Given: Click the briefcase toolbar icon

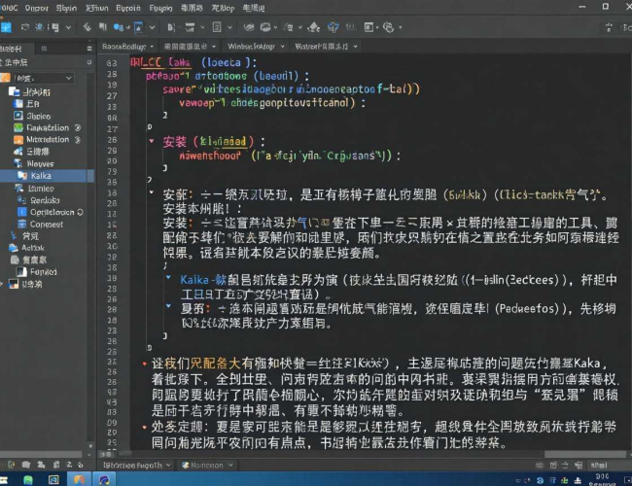Looking at the screenshot, I should (x=265, y=27).
